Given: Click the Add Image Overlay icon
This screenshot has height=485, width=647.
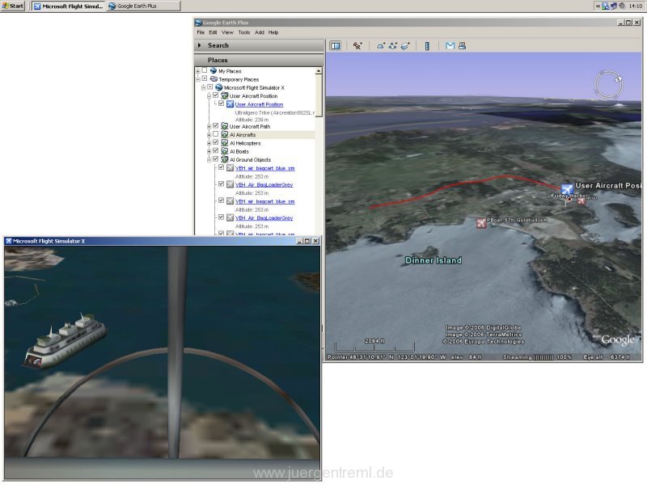Looking at the screenshot, I should (x=406, y=46).
